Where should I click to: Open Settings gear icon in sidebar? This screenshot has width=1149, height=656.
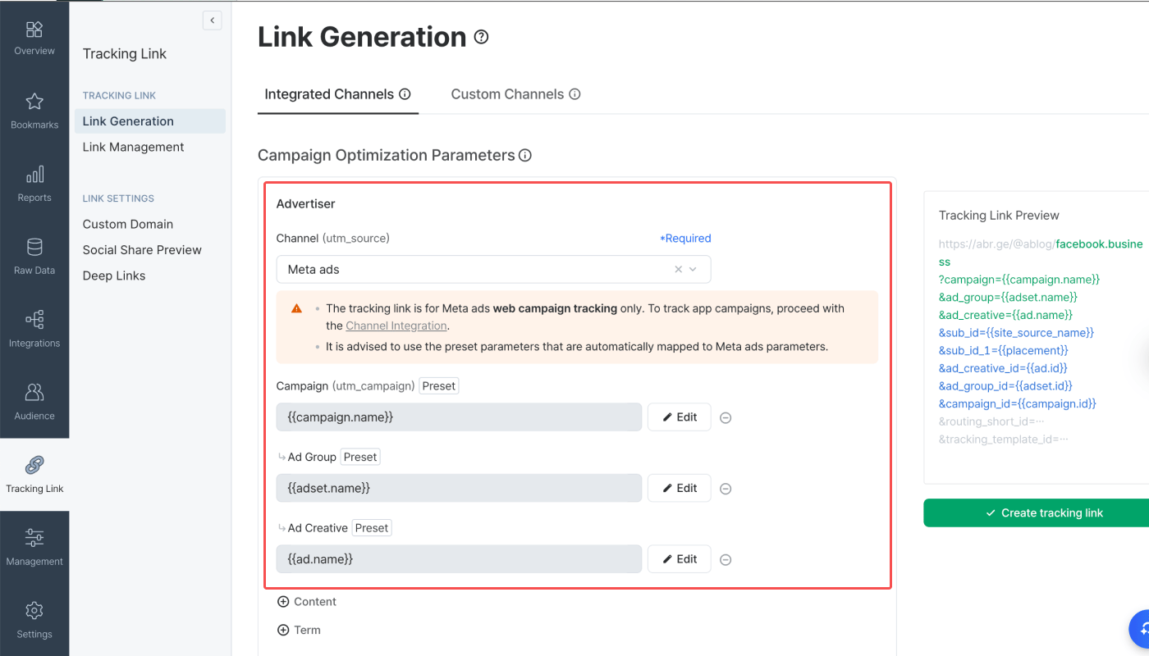34,611
